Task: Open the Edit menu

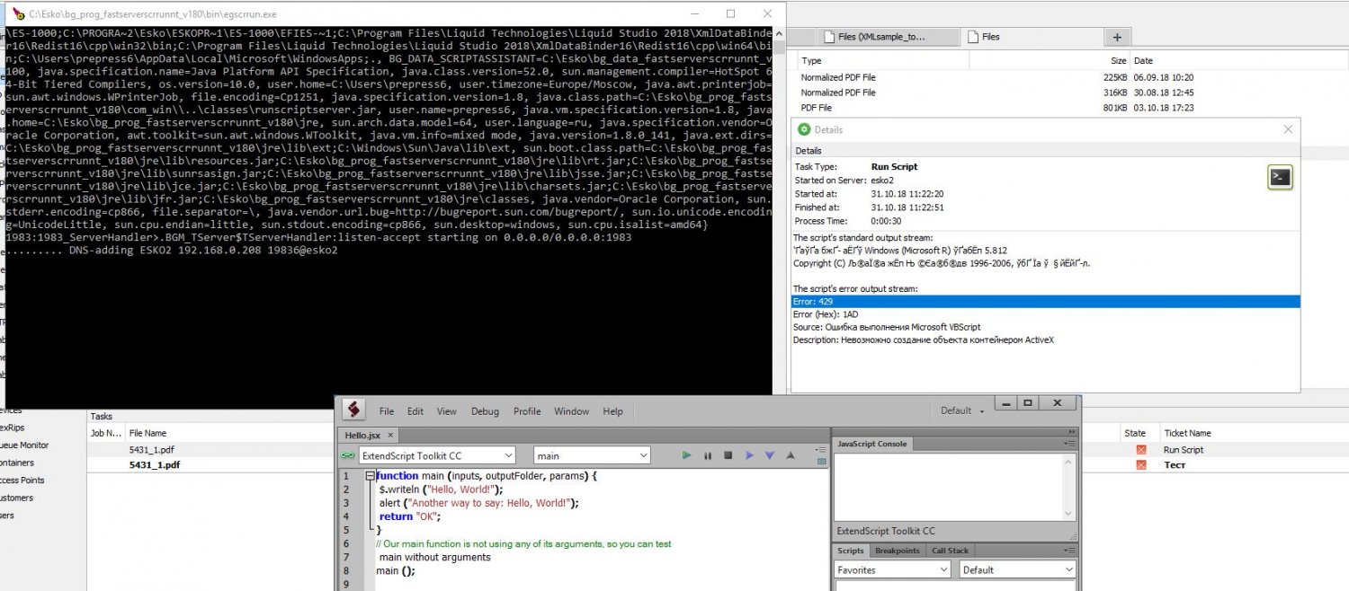Action: [415, 411]
